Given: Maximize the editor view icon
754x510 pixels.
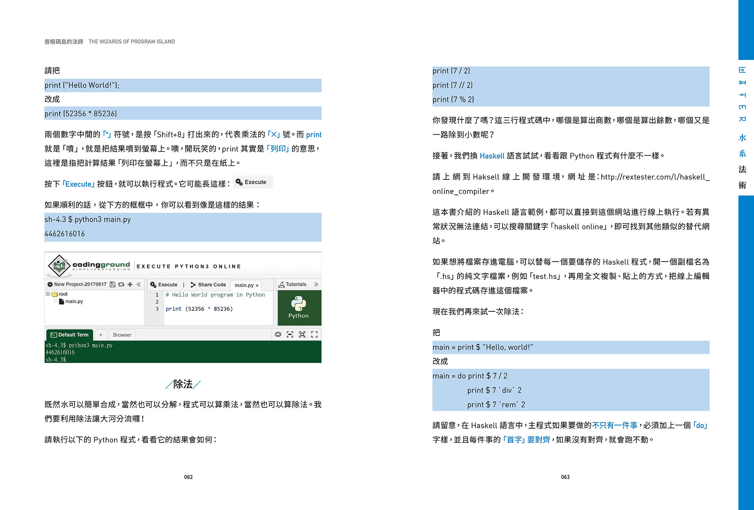Looking at the screenshot, I should [303, 335].
